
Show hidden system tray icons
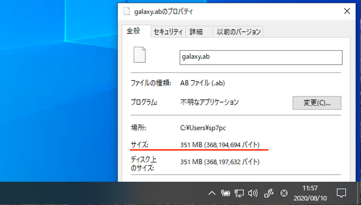point(211,193)
